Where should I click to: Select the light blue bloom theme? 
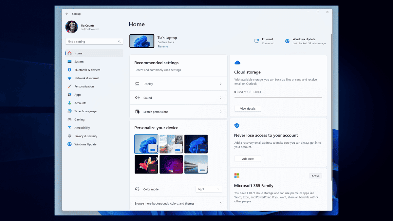coord(146,144)
